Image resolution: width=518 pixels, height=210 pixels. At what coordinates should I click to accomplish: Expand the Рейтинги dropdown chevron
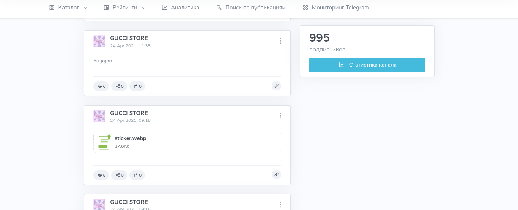[143, 8]
